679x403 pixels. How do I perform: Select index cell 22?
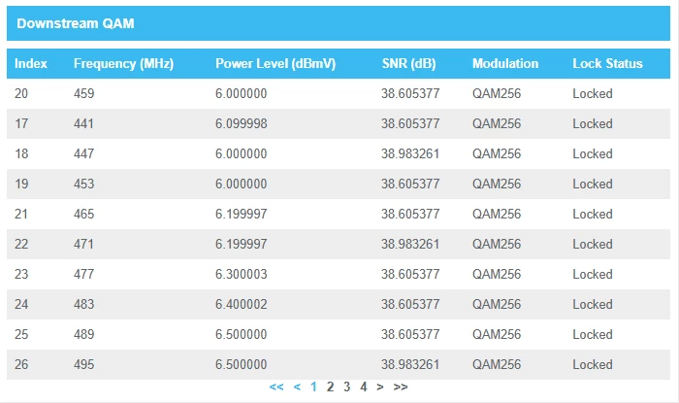(x=21, y=244)
